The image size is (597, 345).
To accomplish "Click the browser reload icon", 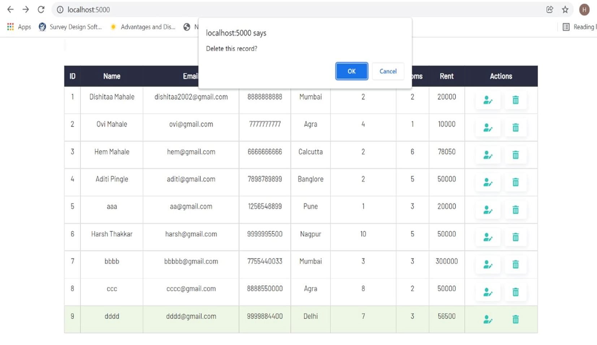I will pyautogui.click(x=41, y=9).
